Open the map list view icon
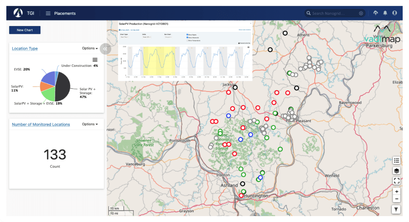Image resolution: width=409 pixels, height=222 pixels. 396,160
